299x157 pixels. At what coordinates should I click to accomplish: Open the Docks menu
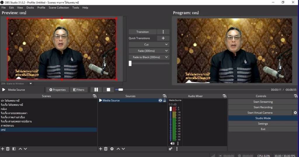(x=30, y=8)
